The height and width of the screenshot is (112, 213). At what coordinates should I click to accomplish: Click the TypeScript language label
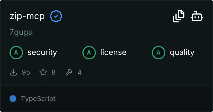coord(38,99)
